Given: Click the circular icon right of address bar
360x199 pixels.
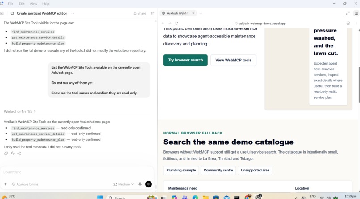Looking at the screenshot, I should point(348,23).
